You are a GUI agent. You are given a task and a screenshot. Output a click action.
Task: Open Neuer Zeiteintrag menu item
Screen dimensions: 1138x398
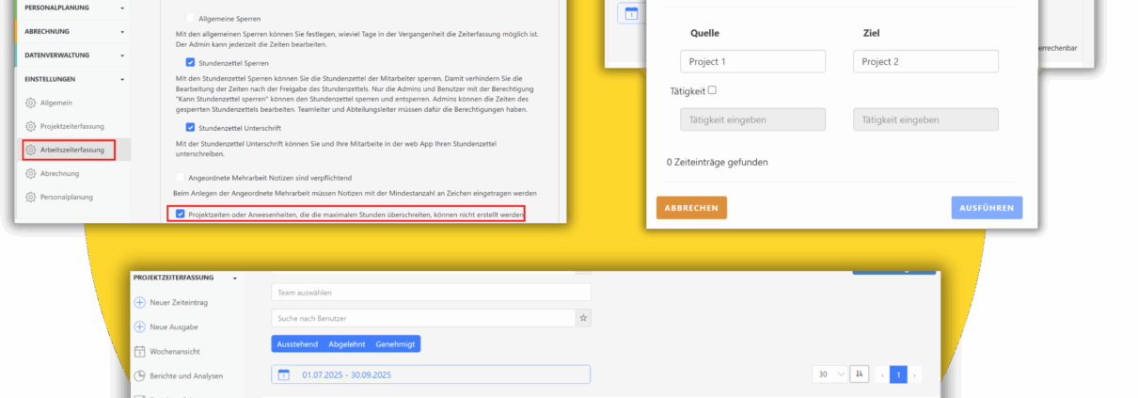(179, 302)
